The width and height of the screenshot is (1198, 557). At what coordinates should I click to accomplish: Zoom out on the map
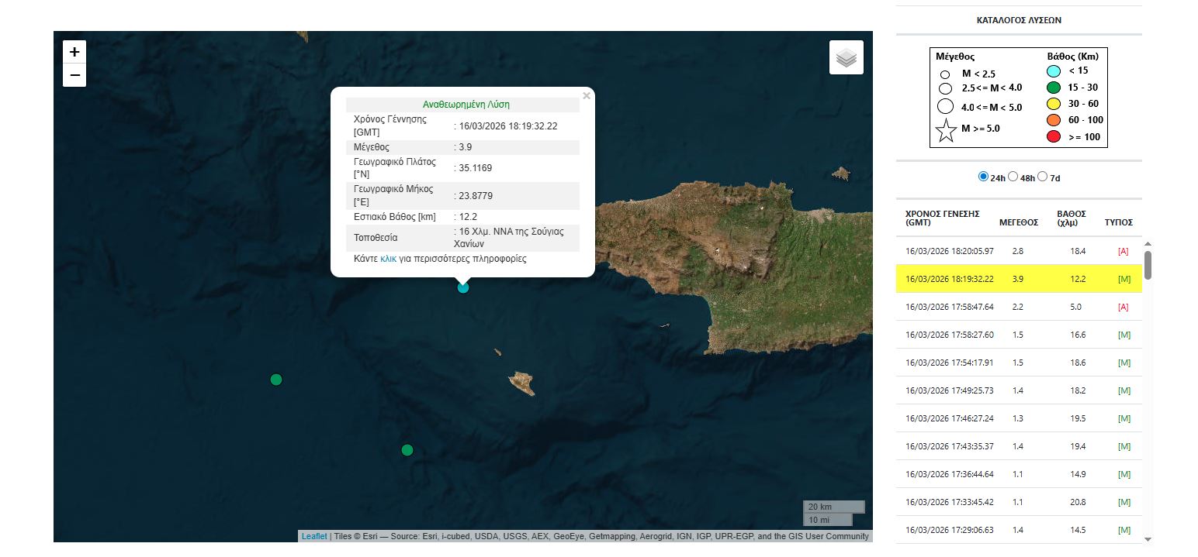tap(74, 75)
